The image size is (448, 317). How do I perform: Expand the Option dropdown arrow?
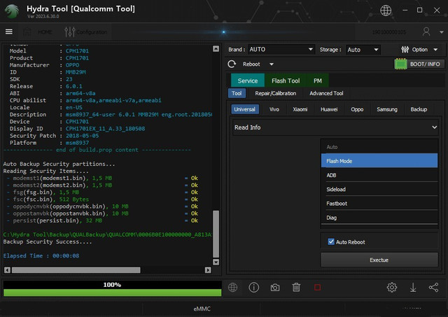(435, 50)
